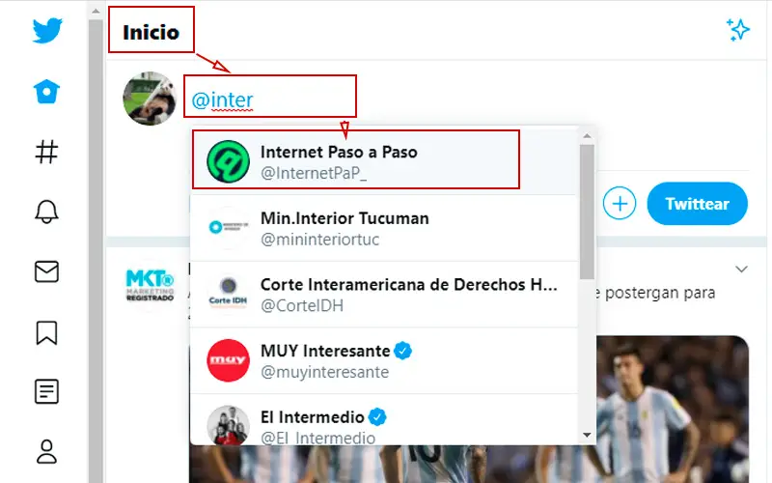
Task: Select Min.Interior Tucuman suggestion
Action: (x=383, y=228)
